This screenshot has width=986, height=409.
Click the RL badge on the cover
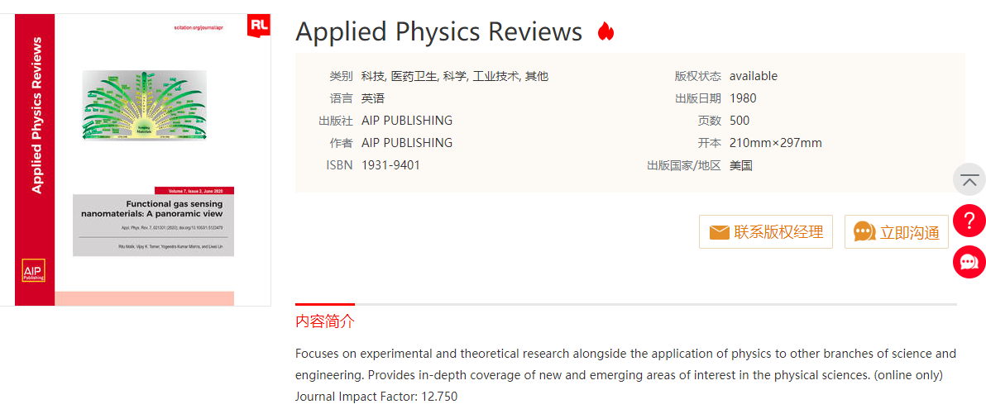coord(259,25)
